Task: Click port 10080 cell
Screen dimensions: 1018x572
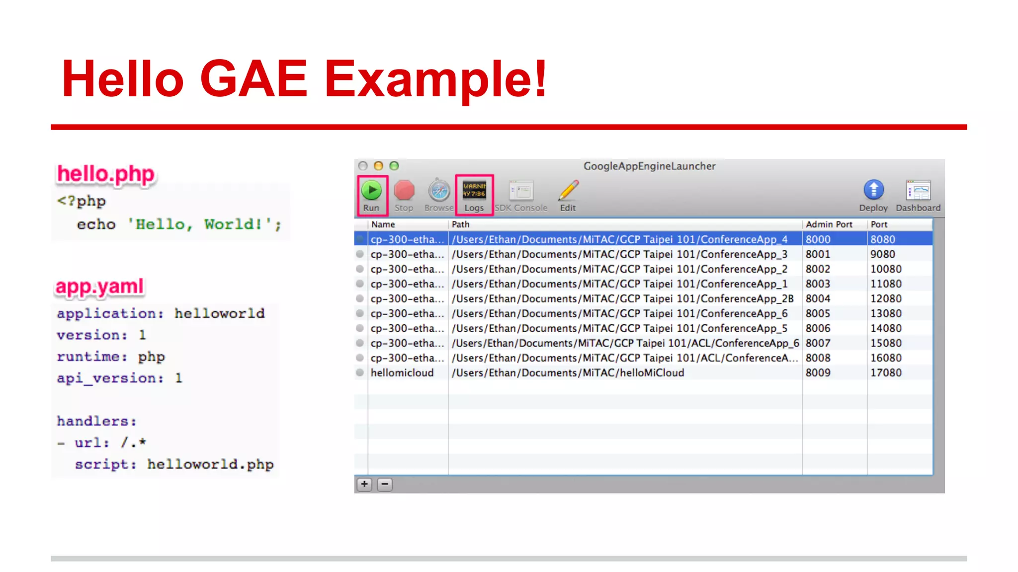Action: point(886,269)
